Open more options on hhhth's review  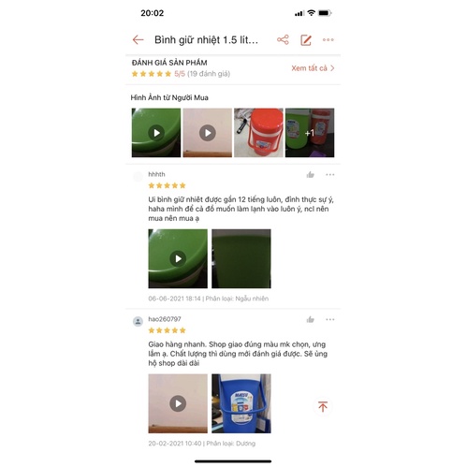click(x=330, y=175)
